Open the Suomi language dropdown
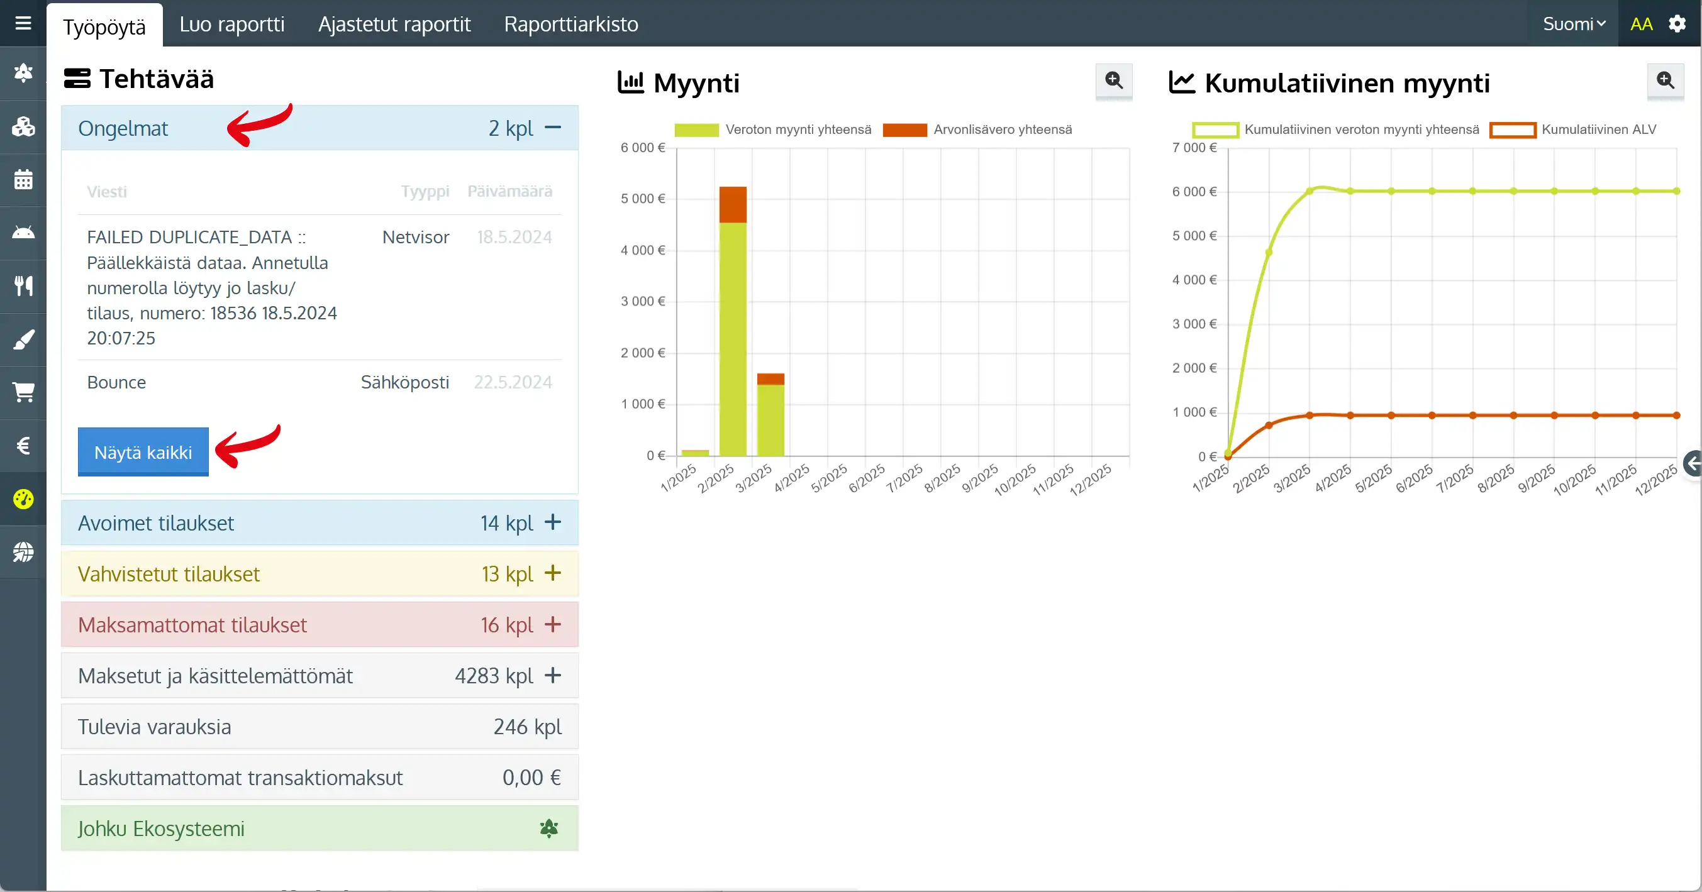Screen dimensions: 1702x892 click(1574, 25)
